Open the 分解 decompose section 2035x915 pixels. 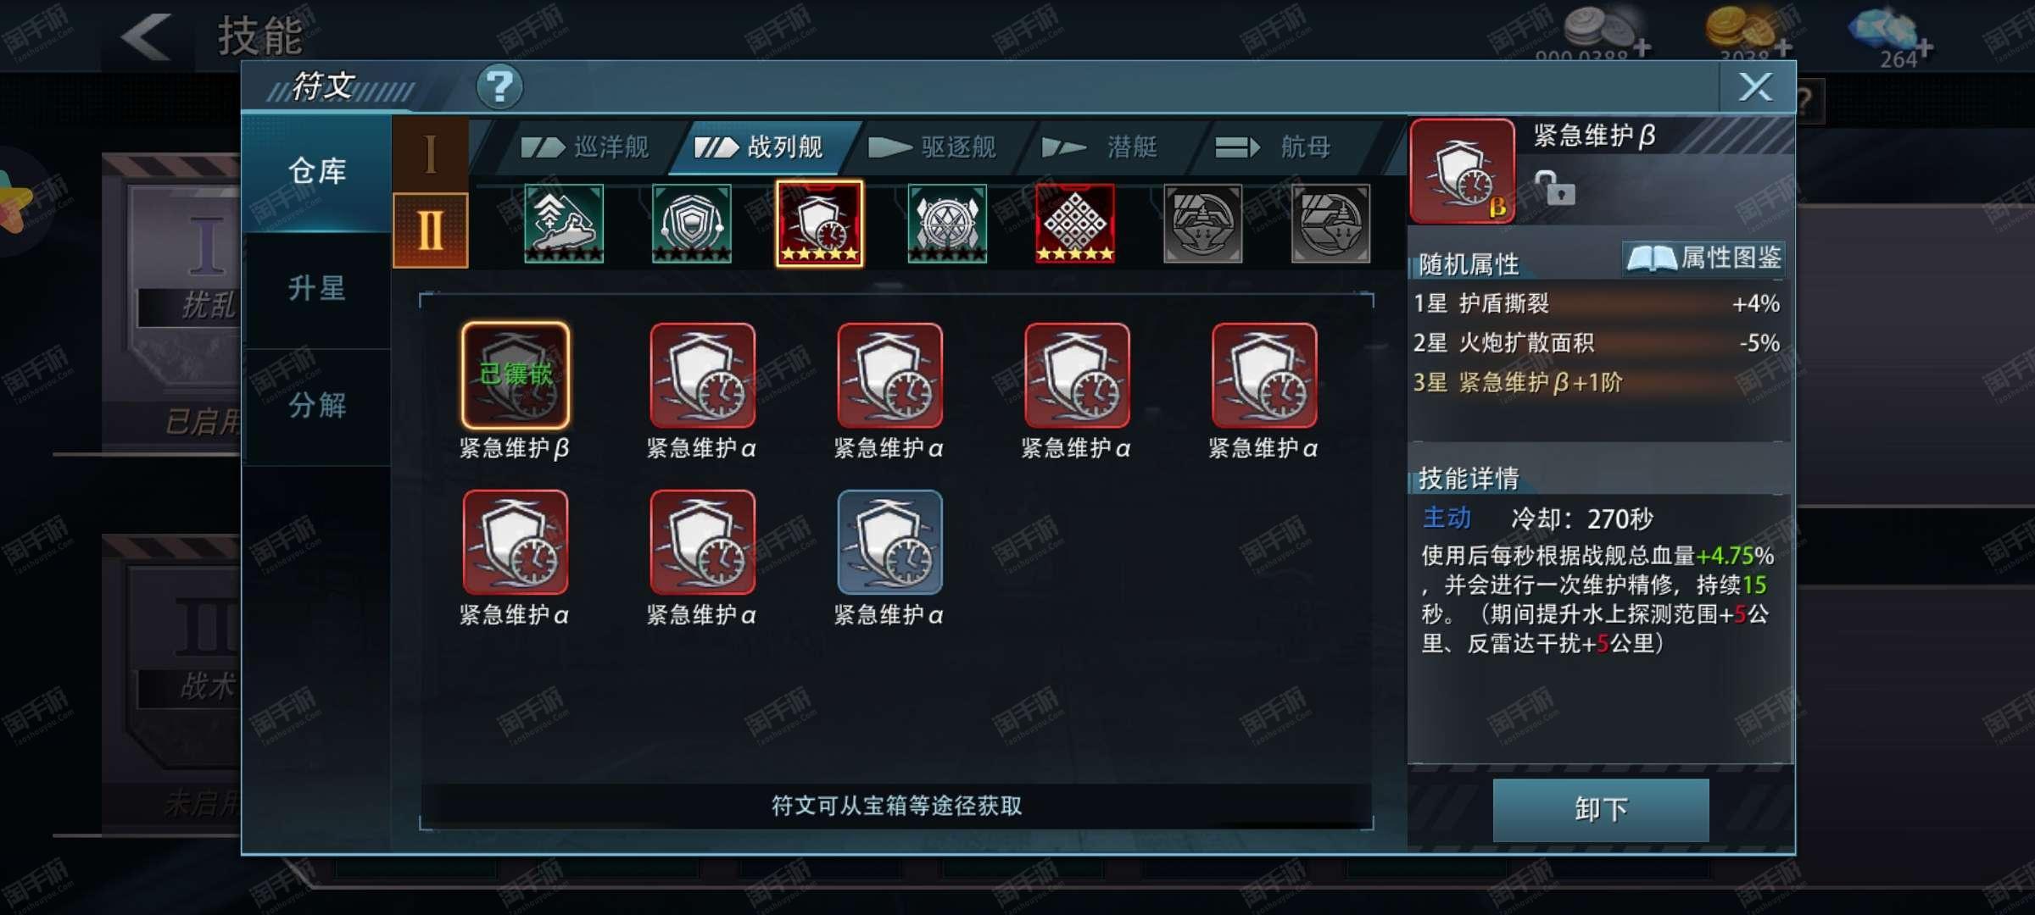pos(317,406)
